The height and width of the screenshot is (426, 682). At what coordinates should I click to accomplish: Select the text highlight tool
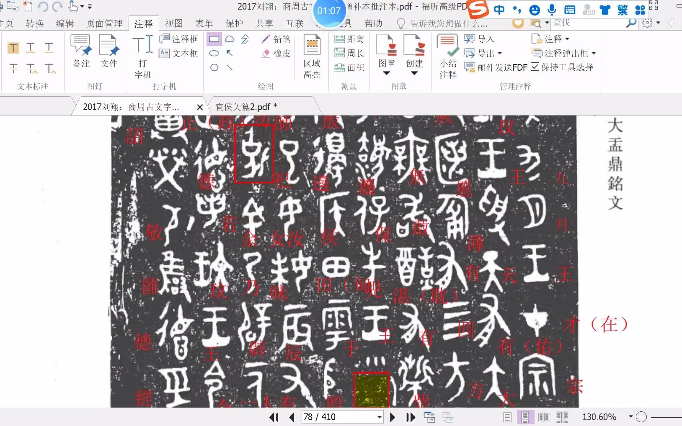point(13,48)
